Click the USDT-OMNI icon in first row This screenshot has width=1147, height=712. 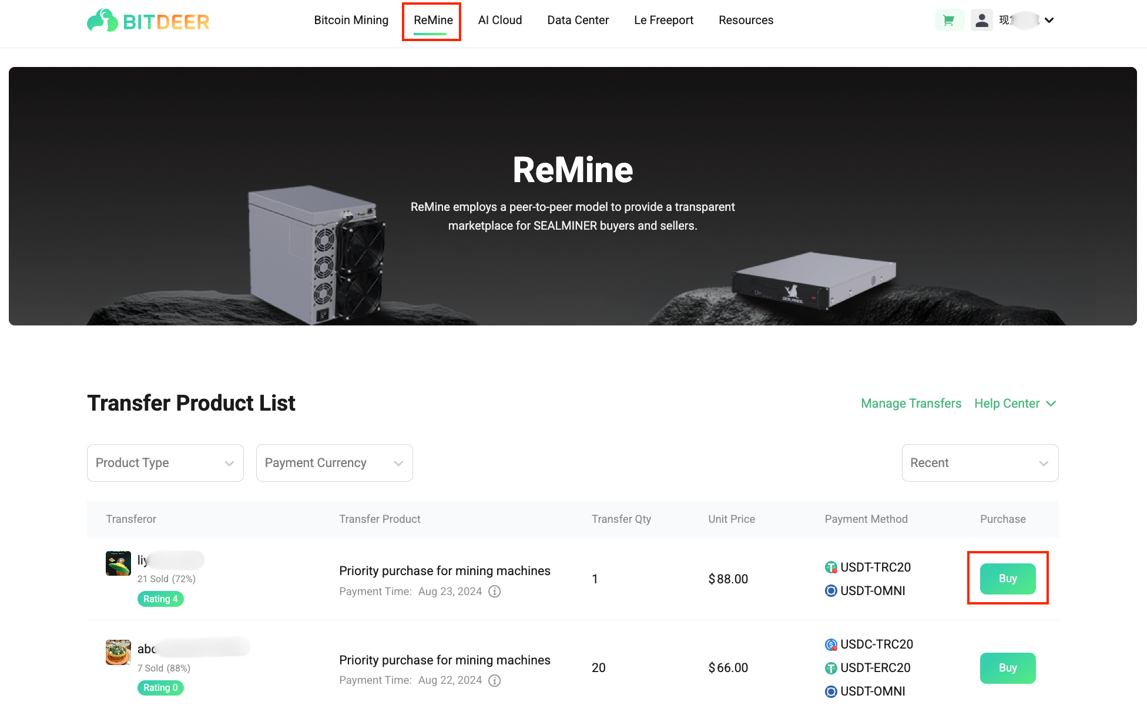click(831, 591)
